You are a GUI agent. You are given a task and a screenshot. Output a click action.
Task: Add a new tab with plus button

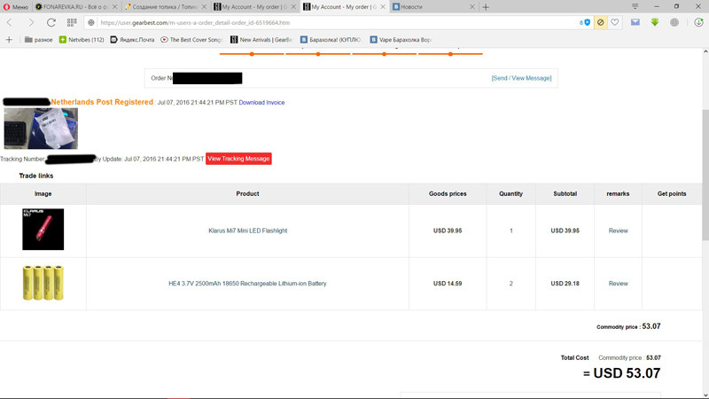click(x=486, y=7)
